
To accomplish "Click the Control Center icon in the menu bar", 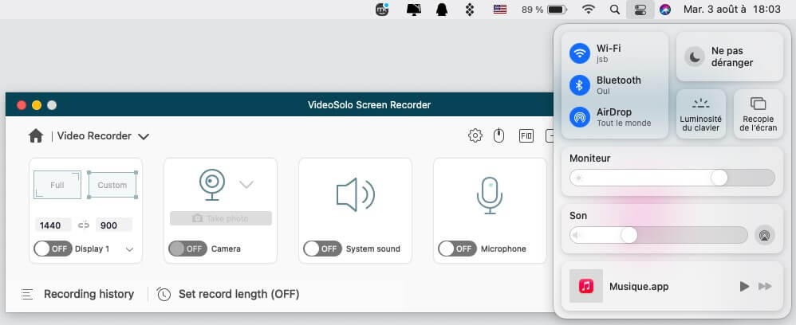I will 640,10.
